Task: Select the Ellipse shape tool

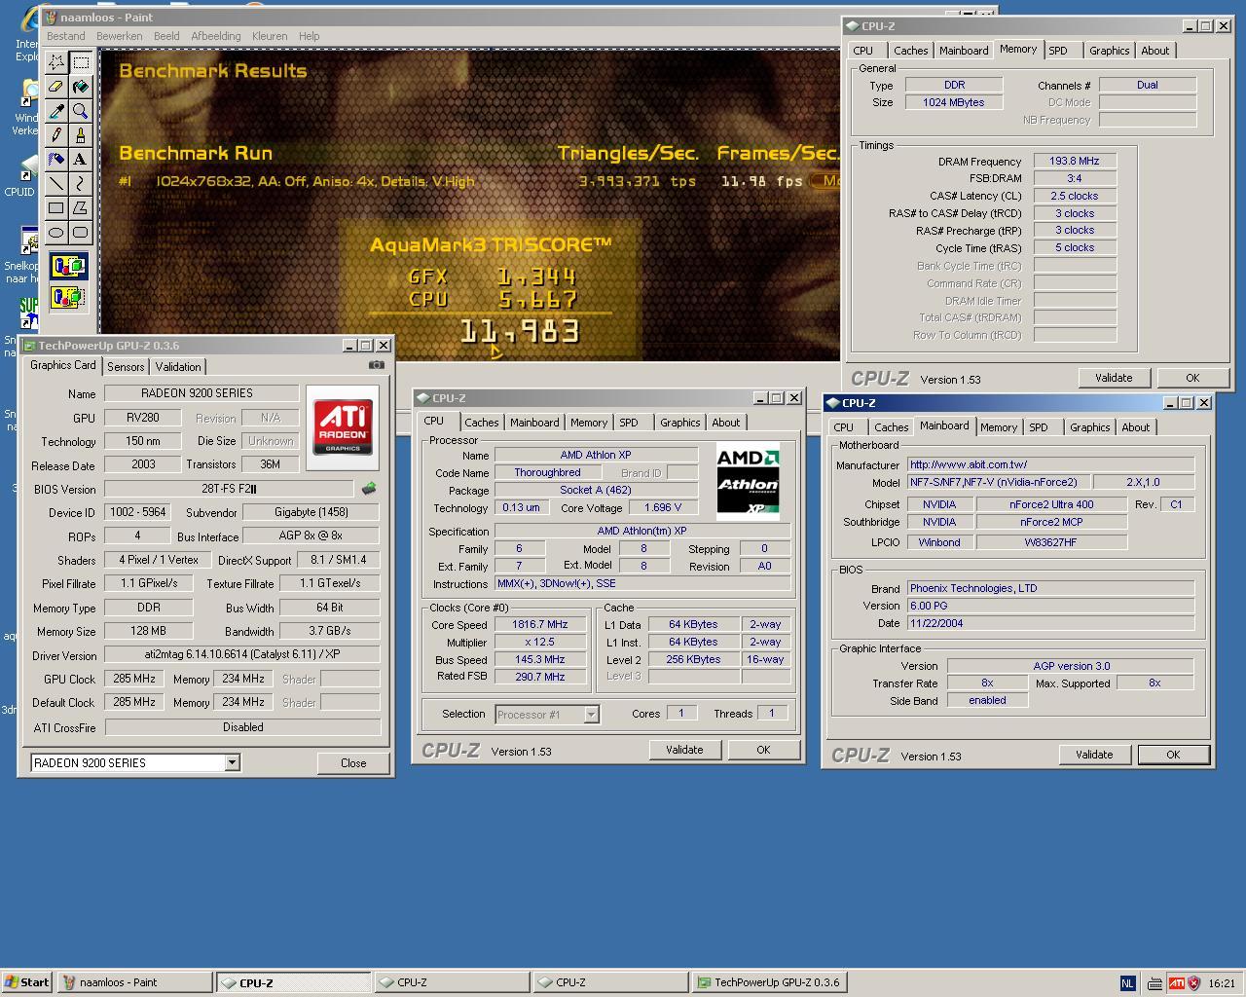Action: pos(56,232)
